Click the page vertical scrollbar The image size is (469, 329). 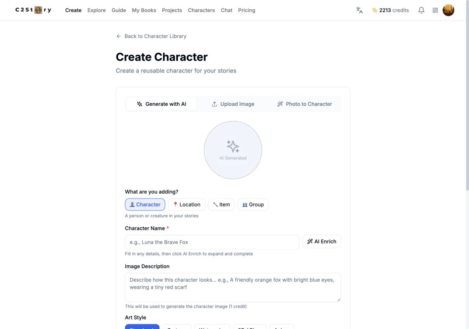467,96
